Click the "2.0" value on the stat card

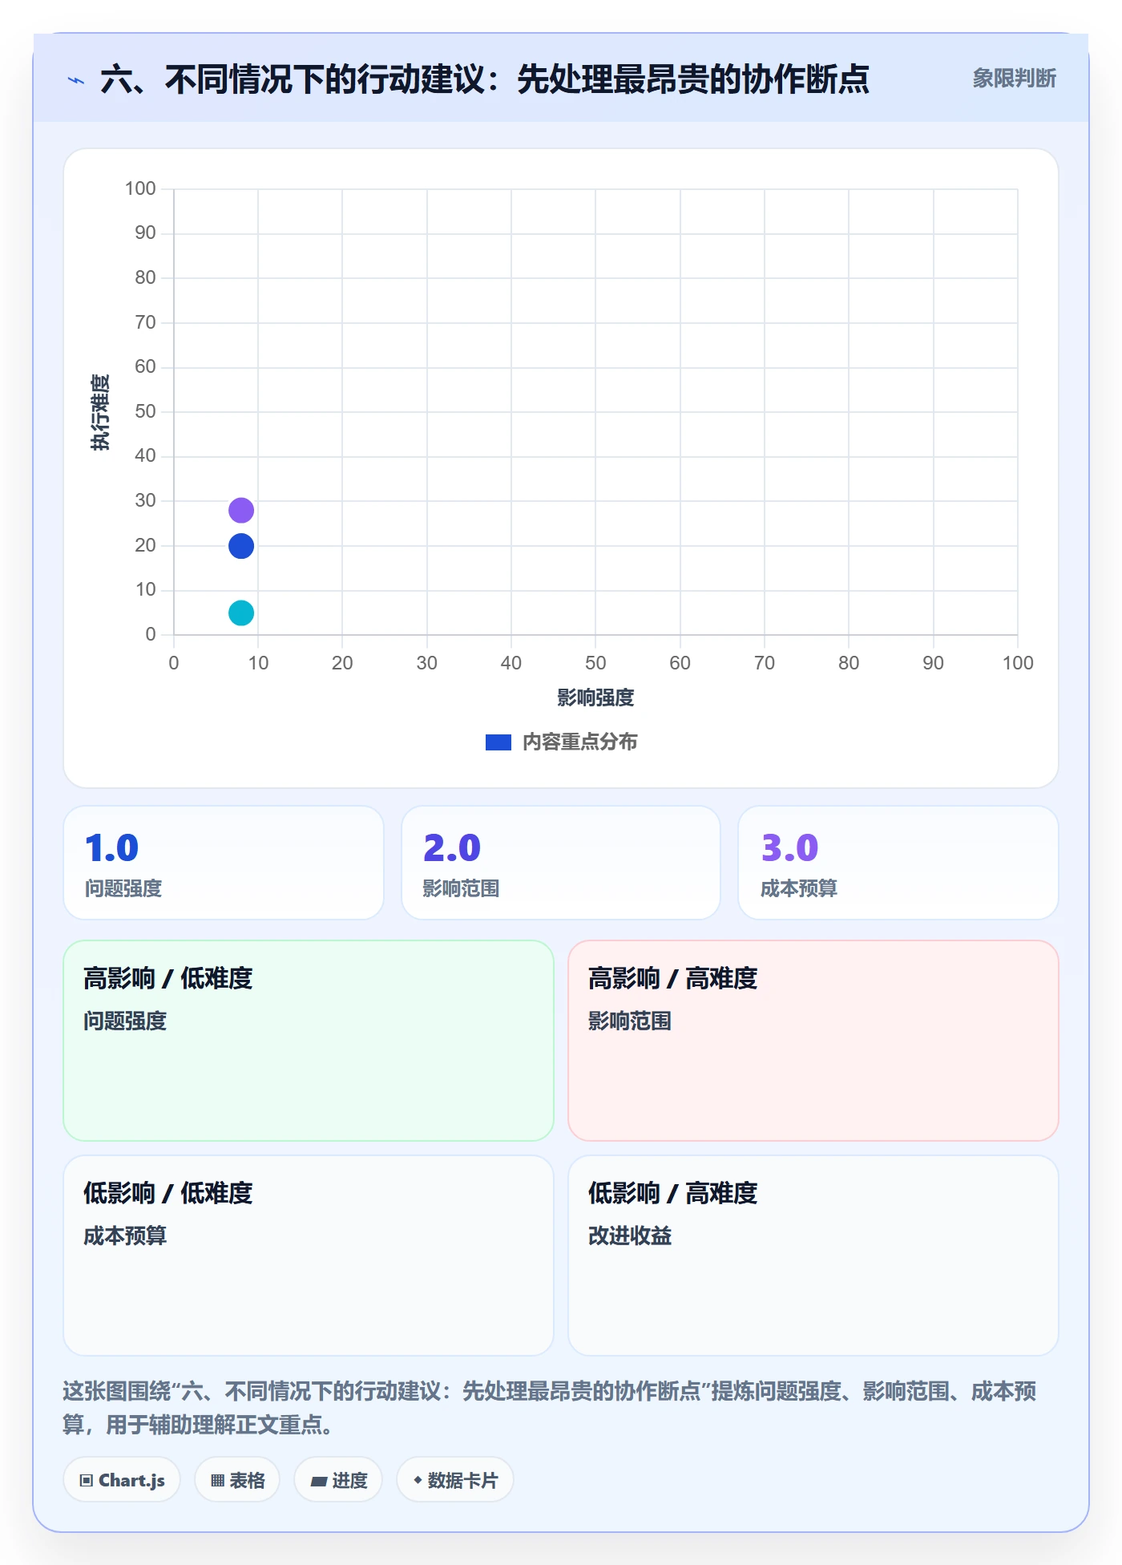(451, 847)
